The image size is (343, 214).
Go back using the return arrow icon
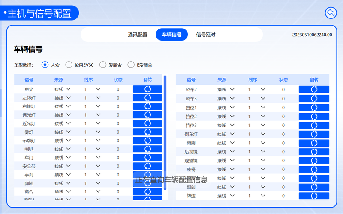click(x=331, y=13)
